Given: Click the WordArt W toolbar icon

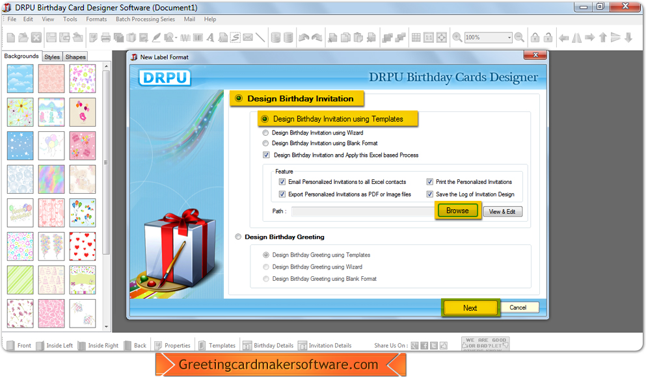Looking at the screenshot, I should coord(185,38).
